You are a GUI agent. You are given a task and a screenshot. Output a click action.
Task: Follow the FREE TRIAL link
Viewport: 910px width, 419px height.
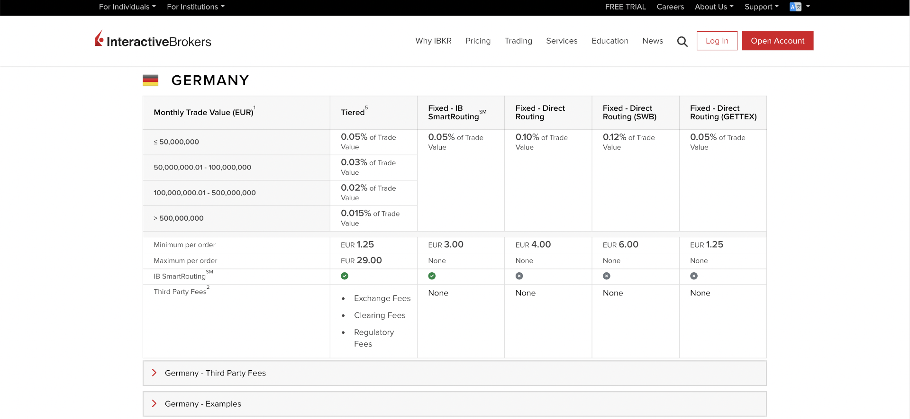(625, 7)
